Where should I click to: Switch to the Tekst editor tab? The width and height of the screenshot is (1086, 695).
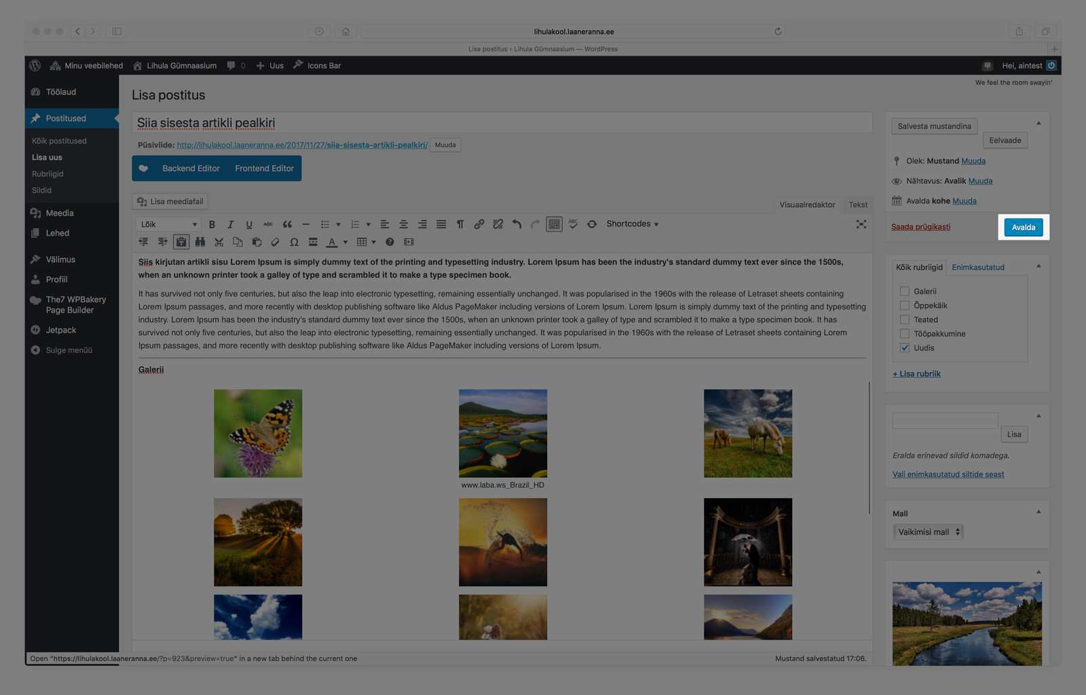pyautogui.click(x=858, y=205)
